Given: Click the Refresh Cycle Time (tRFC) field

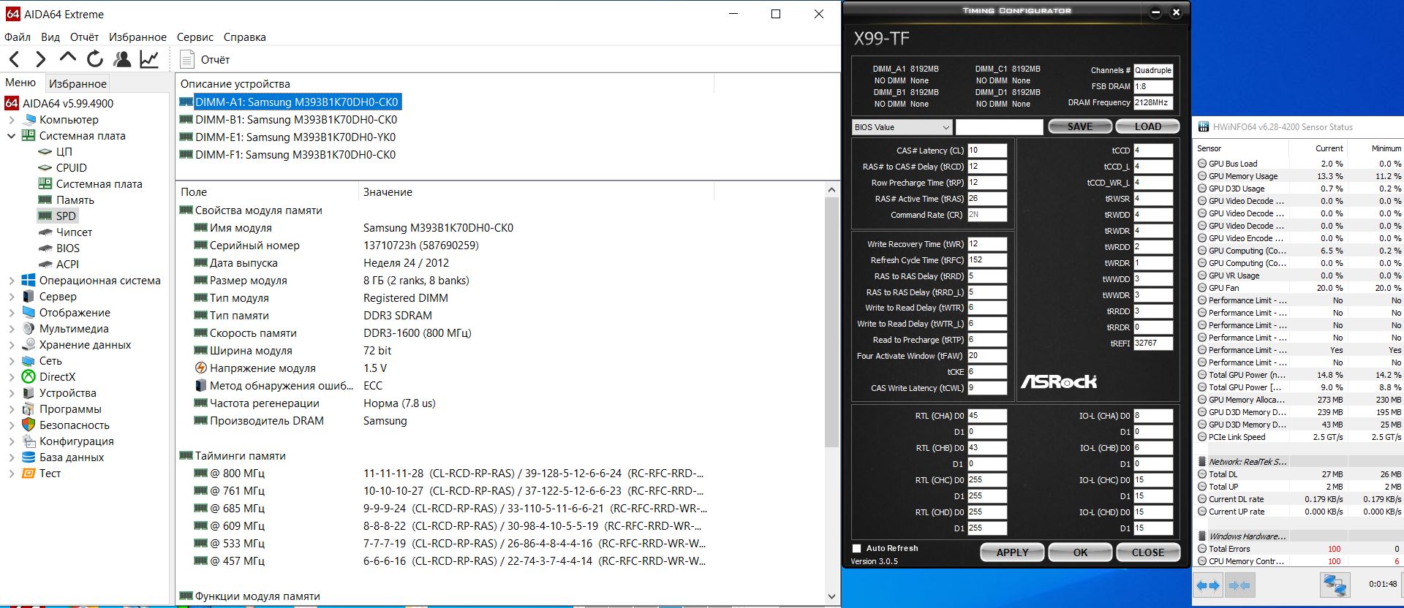Looking at the screenshot, I should 987,260.
